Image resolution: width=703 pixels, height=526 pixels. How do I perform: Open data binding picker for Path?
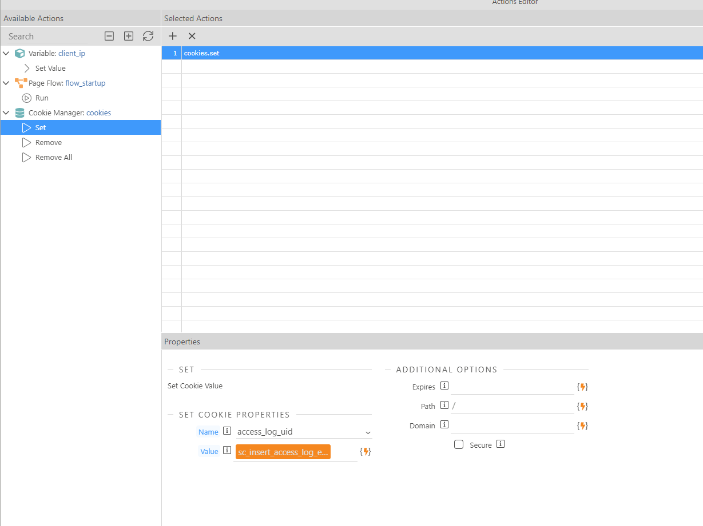[582, 407]
